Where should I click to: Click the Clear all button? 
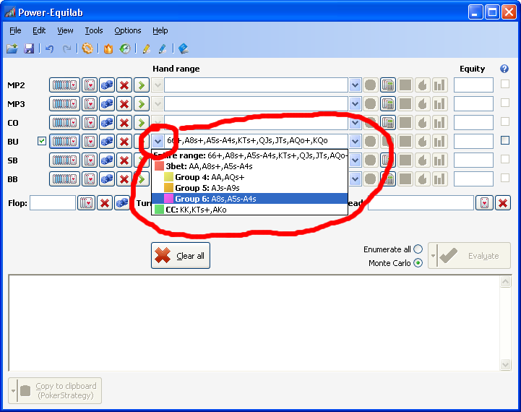click(181, 255)
